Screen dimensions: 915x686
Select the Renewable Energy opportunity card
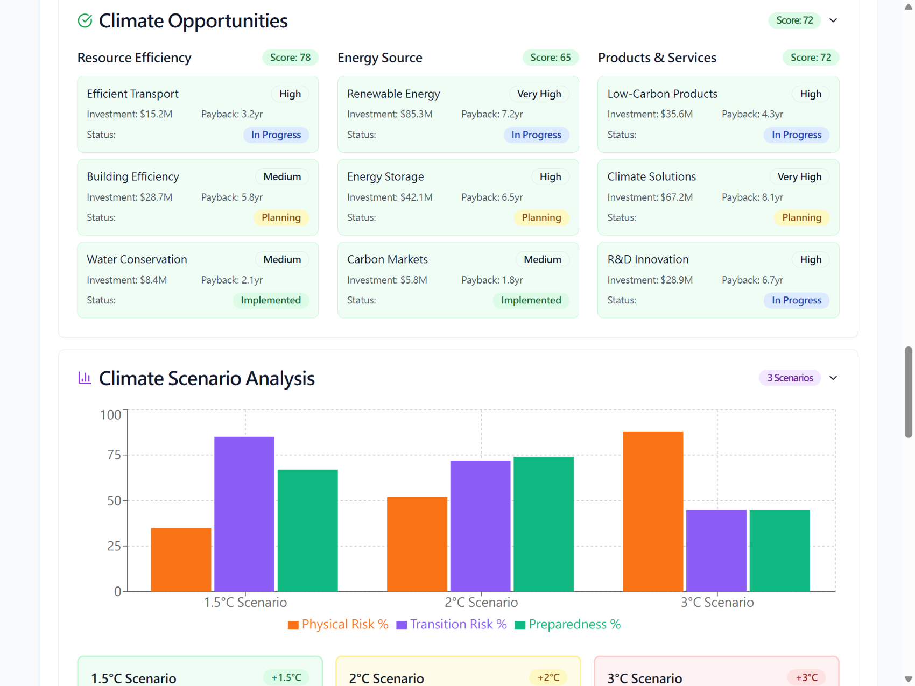pos(457,114)
